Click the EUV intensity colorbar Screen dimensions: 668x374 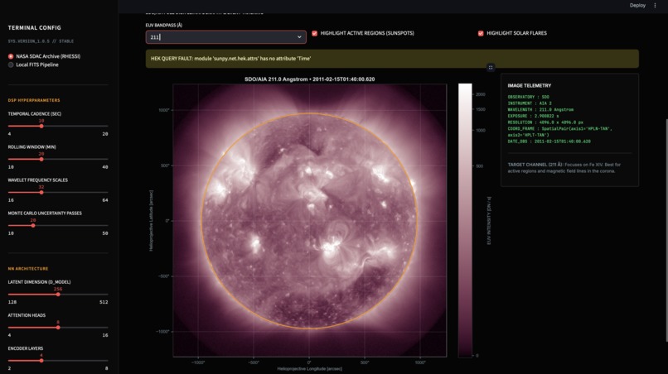point(465,220)
